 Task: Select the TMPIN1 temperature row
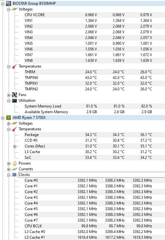pos(94,83)
